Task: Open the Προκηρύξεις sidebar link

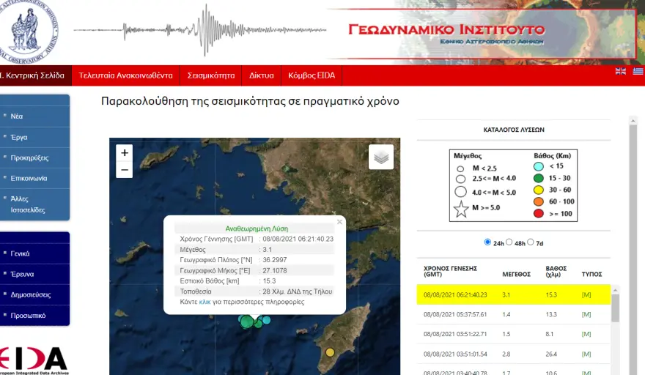Action: tap(29, 157)
